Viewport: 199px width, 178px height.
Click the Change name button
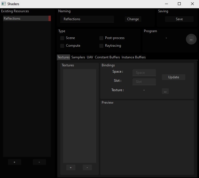click(x=133, y=19)
